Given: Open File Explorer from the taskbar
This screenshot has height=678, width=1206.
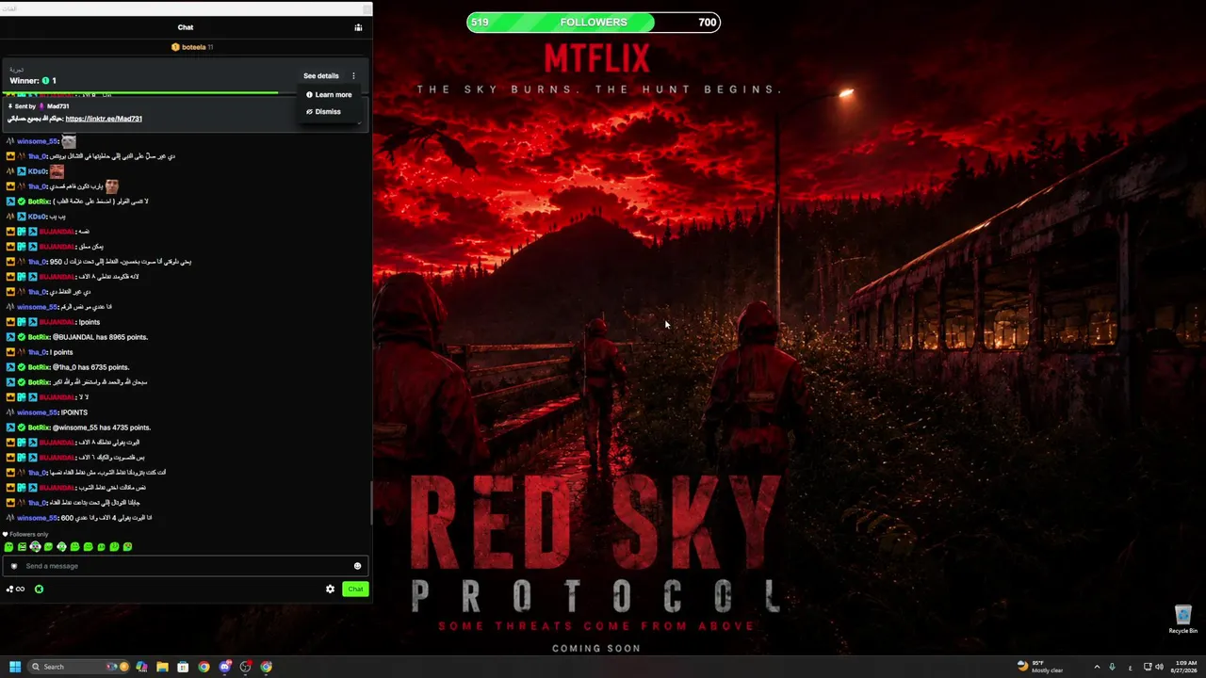Looking at the screenshot, I should pos(162,667).
